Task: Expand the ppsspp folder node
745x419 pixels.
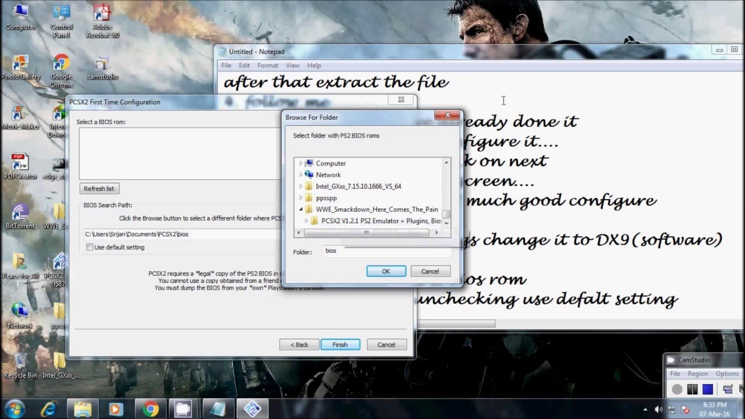Action: [301, 198]
